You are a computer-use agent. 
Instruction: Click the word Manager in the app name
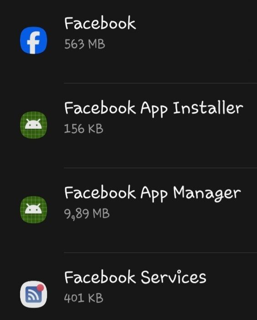[x=207, y=193]
